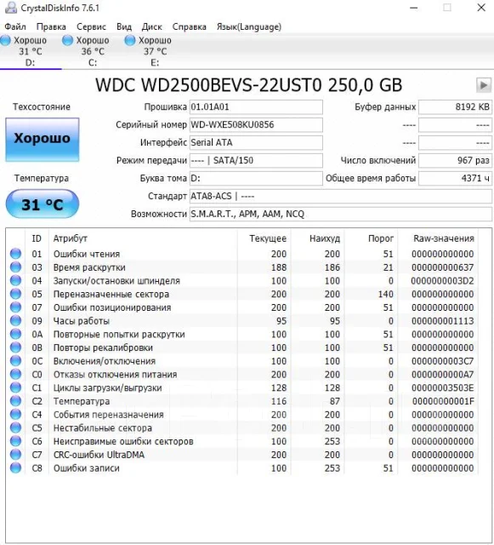Viewport: 494px width, 545px height.
Task: Click the status orb for Ошибки записи
Action: [15, 468]
